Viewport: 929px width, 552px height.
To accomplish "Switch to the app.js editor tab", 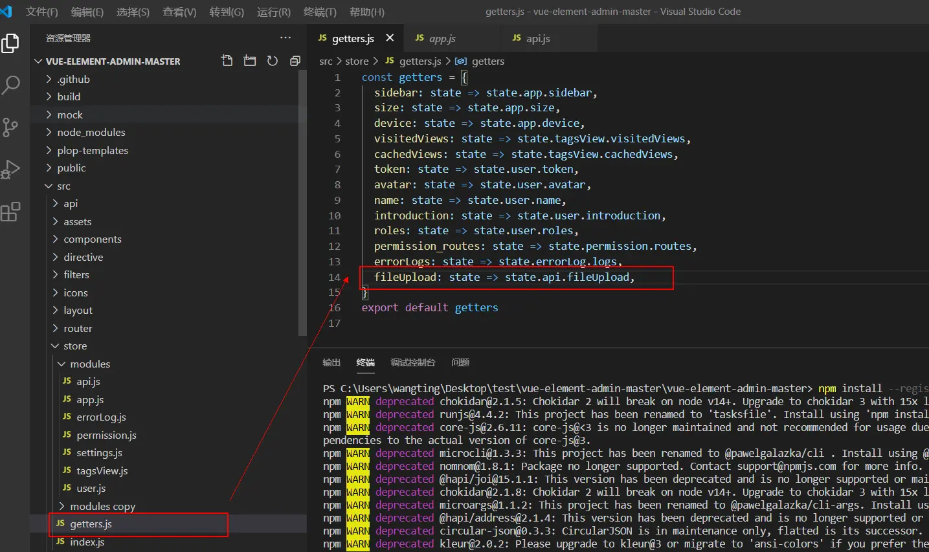I will (x=442, y=39).
